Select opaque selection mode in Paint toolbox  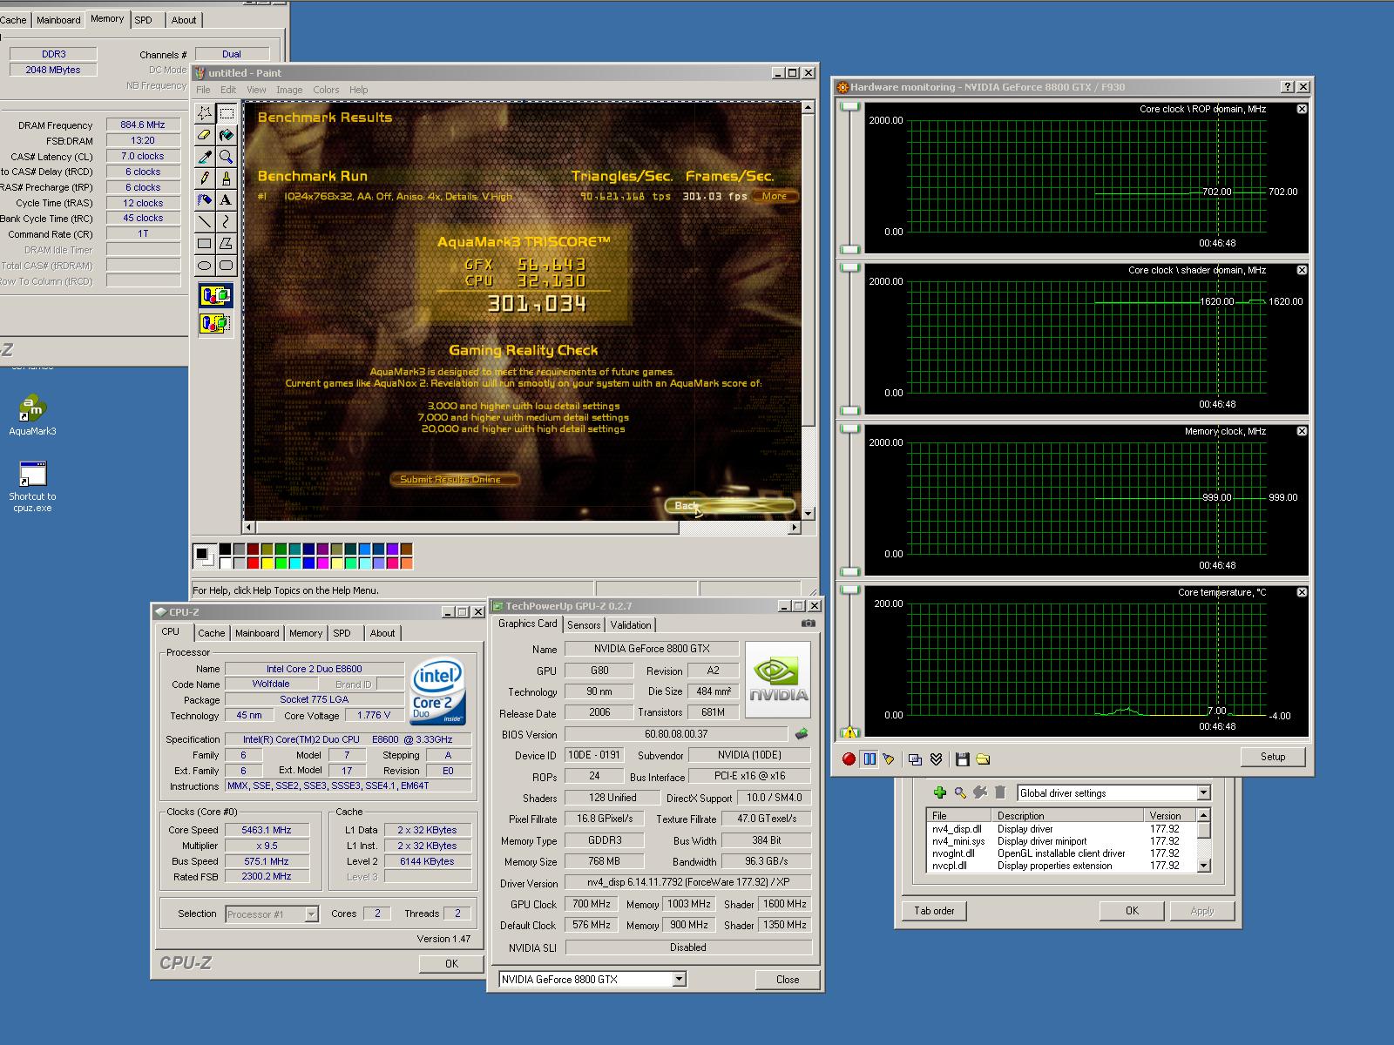click(216, 296)
